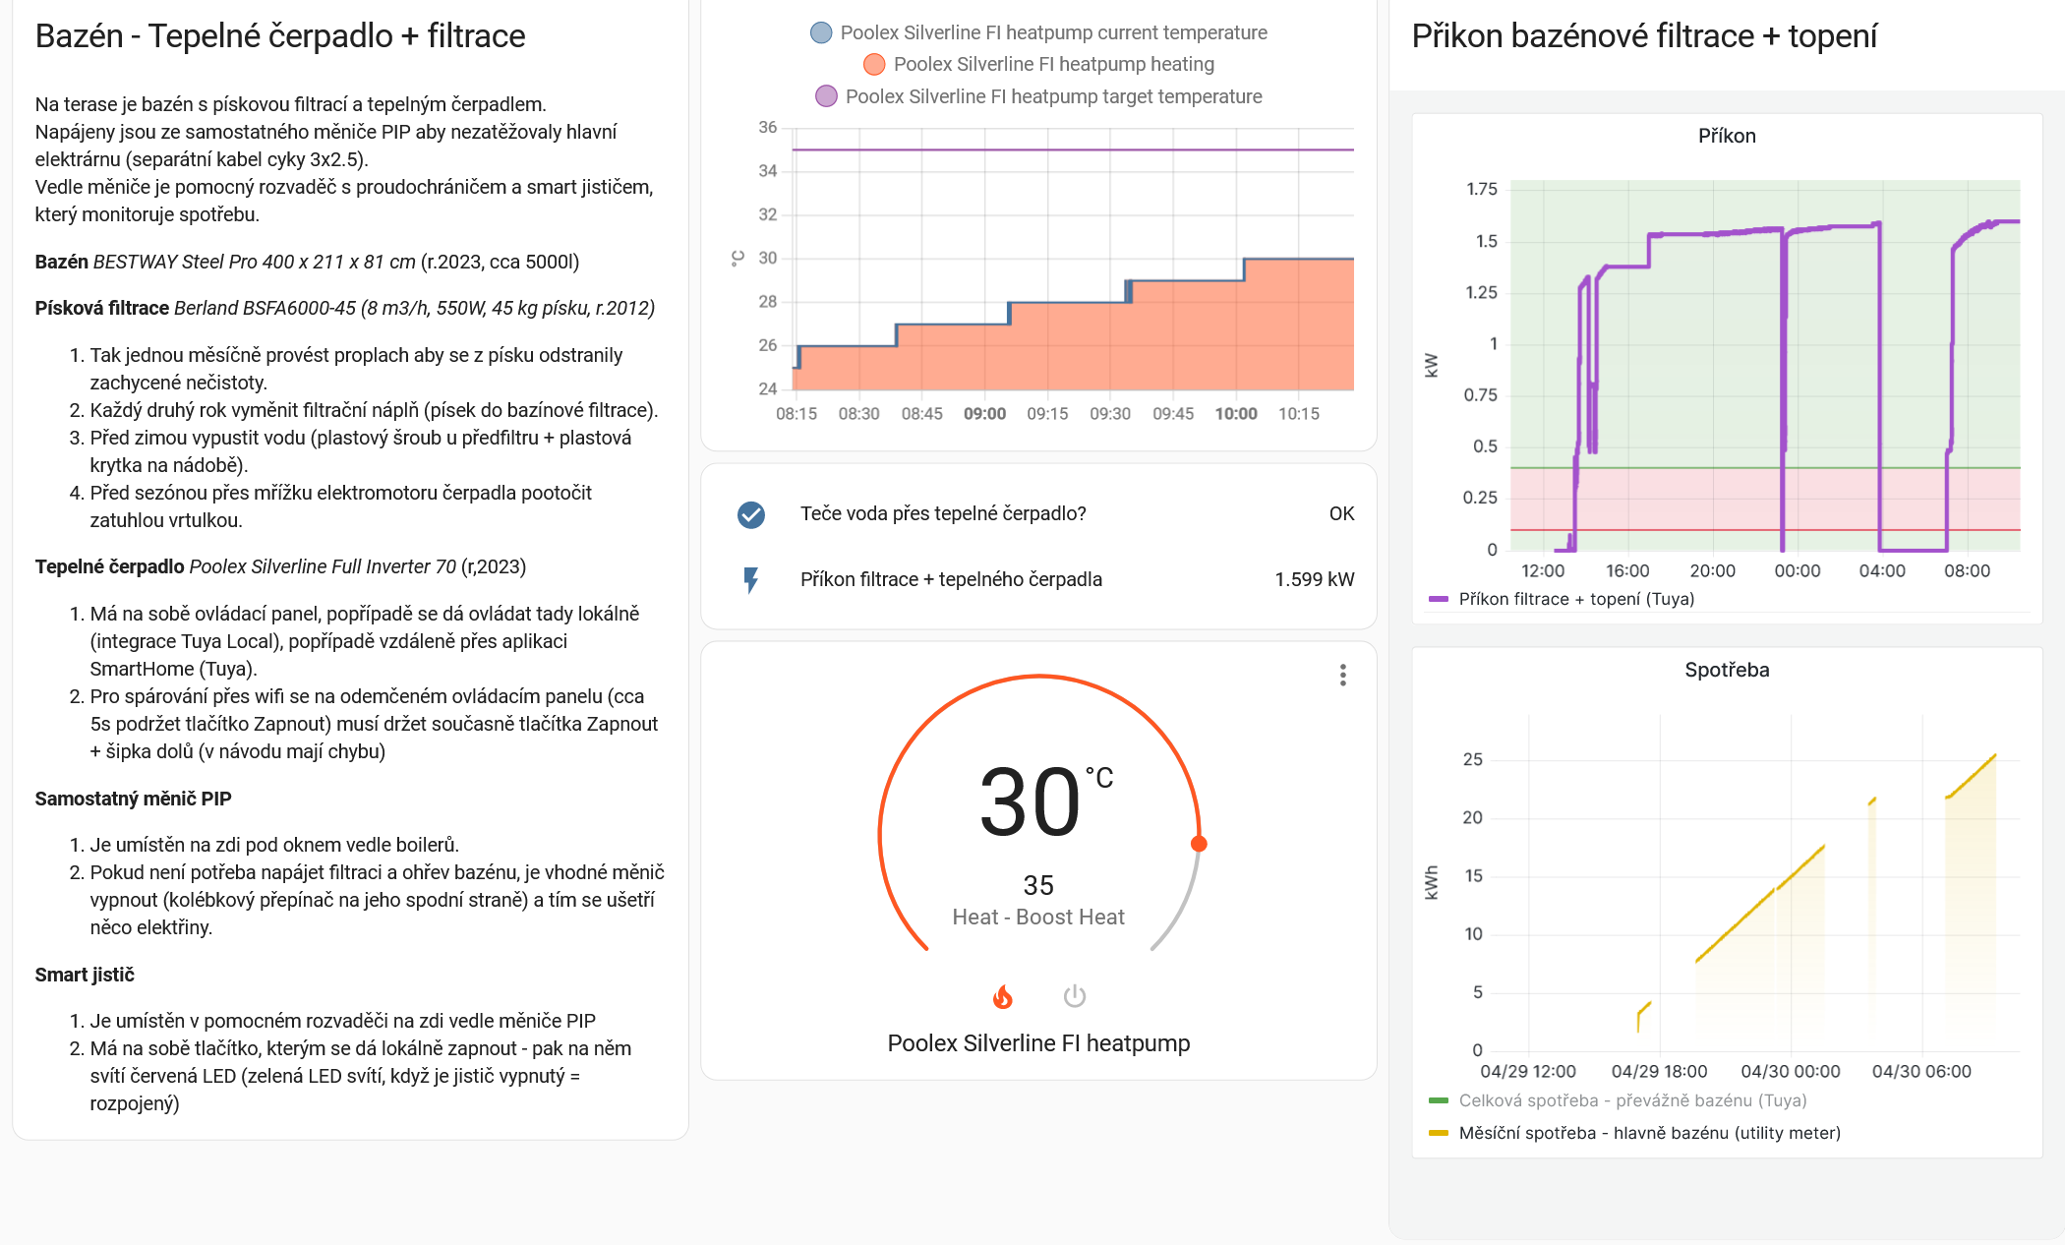Click 1.599 kW power value
The height and width of the screenshot is (1245, 2065).
(x=1314, y=580)
